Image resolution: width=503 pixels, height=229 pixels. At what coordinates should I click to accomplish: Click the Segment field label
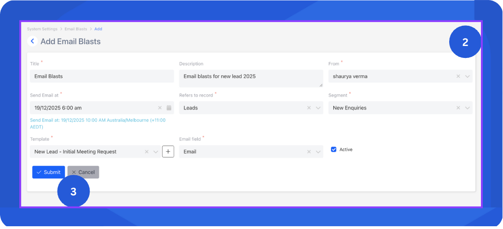(x=338, y=95)
